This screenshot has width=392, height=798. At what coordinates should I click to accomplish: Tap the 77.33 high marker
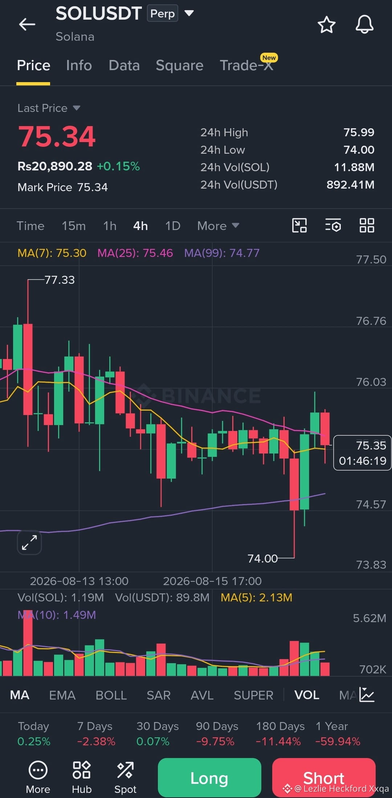60,280
